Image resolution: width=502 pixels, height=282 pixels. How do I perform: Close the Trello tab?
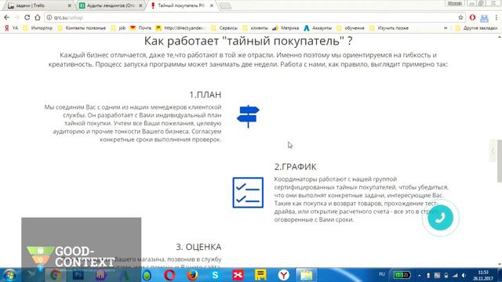pyautogui.click(x=70, y=5)
